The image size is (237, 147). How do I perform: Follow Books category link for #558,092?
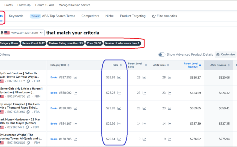point(54,93)
